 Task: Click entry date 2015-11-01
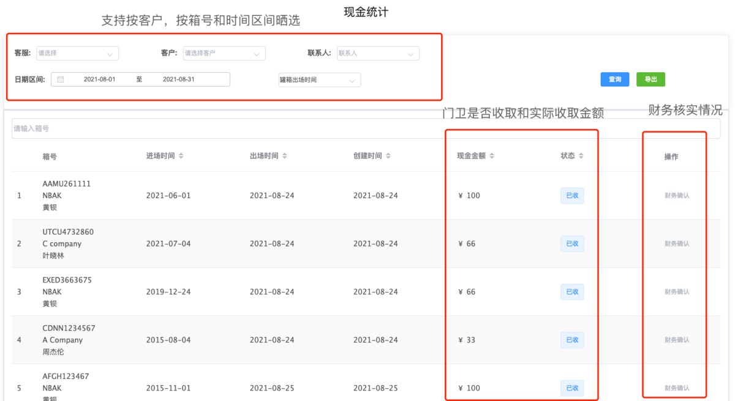[x=168, y=388]
